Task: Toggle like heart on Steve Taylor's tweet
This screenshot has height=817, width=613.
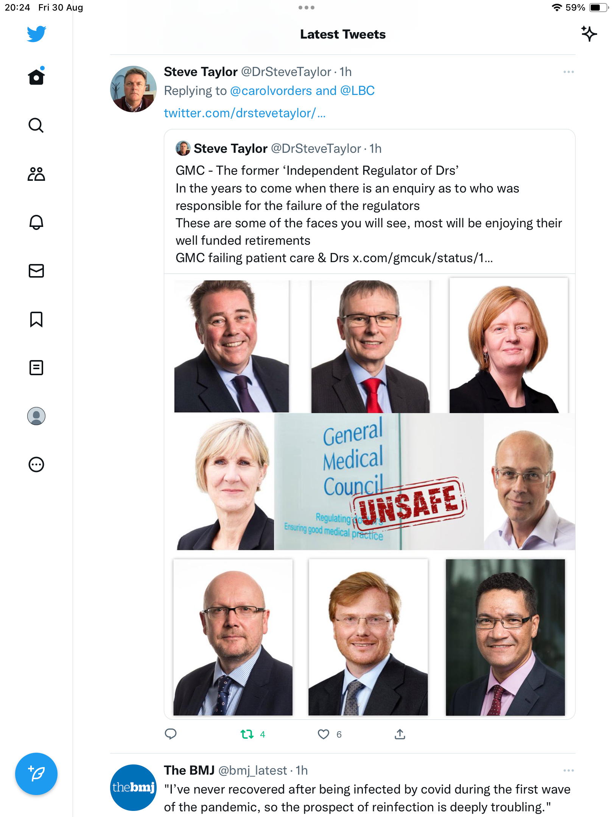Action: point(324,734)
